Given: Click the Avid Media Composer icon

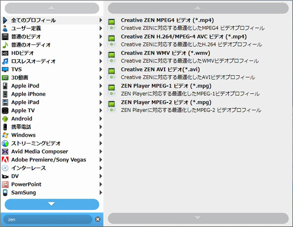Looking at the screenshot, I should pos(5,151).
